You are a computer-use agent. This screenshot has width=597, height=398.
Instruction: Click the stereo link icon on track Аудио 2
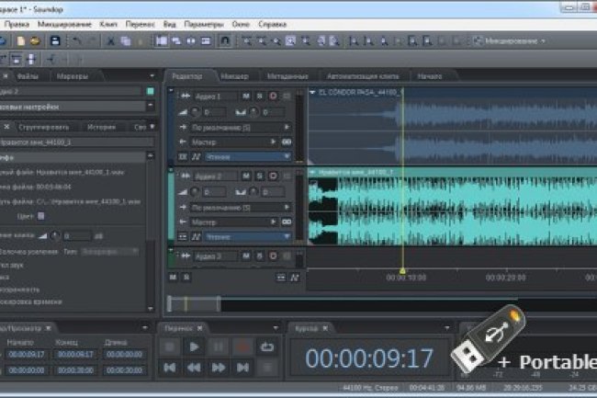(x=287, y=222)
